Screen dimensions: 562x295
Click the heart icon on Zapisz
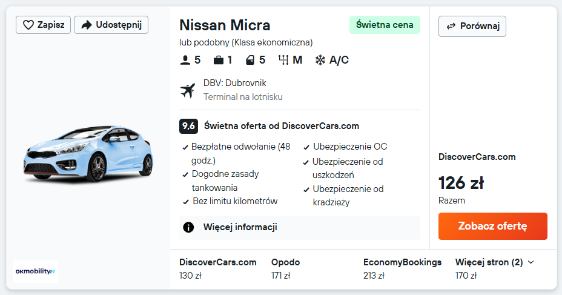[x=28, y=25]
